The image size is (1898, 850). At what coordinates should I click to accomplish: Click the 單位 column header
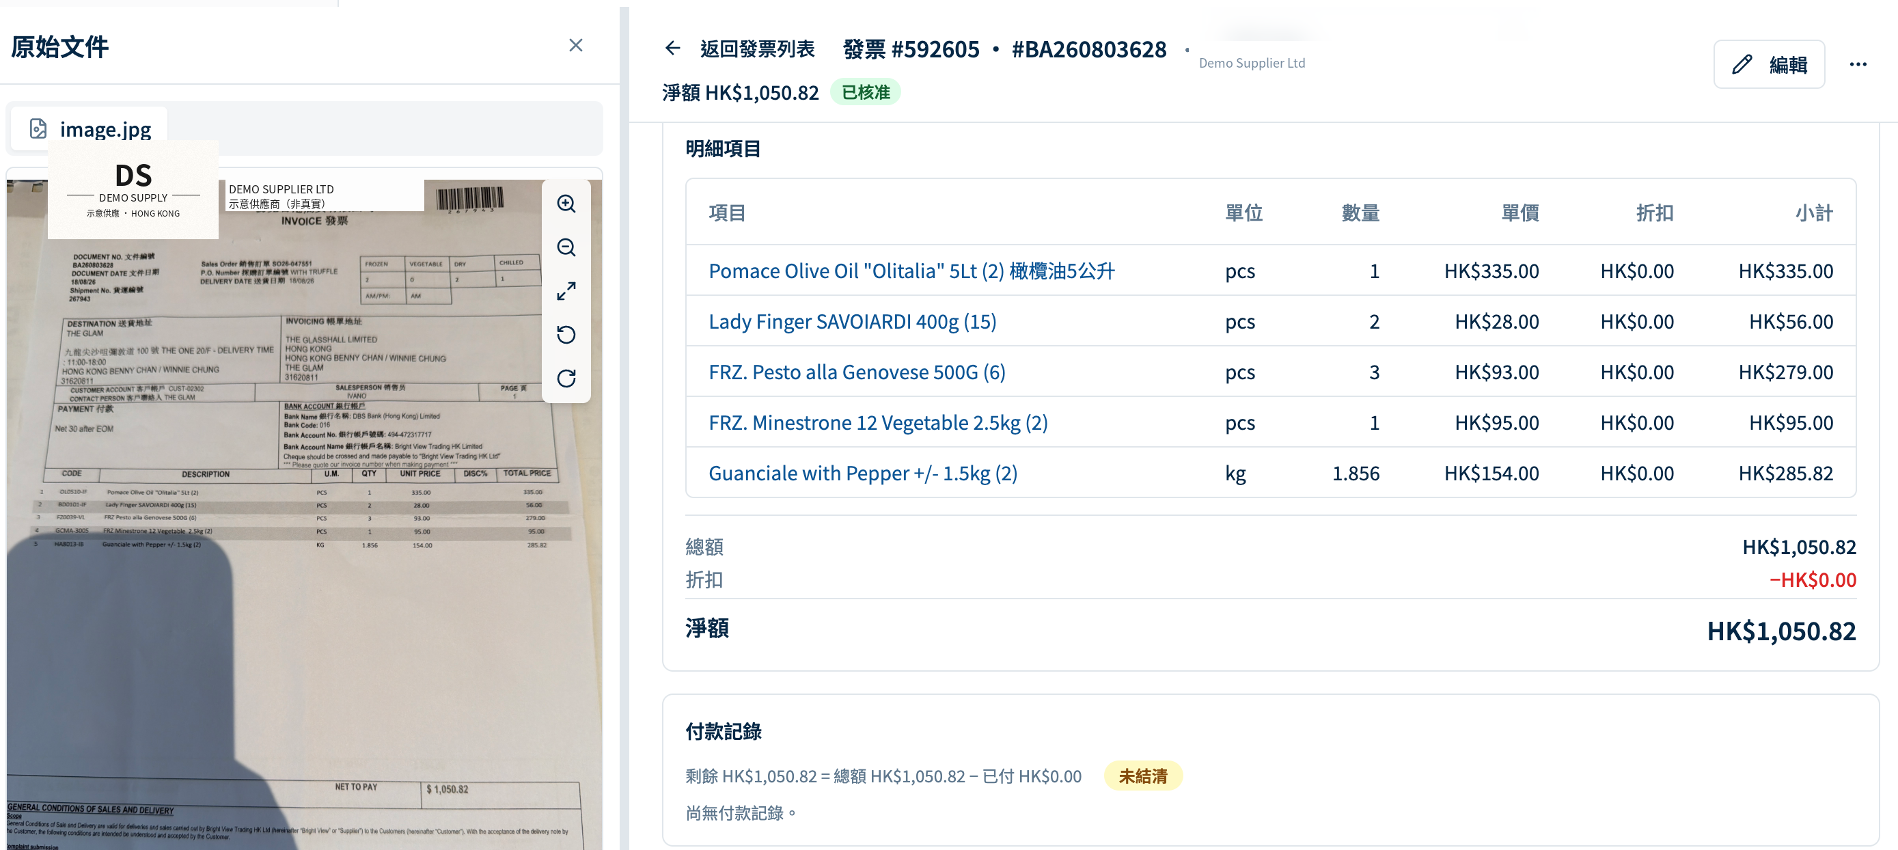[1243, 213]
